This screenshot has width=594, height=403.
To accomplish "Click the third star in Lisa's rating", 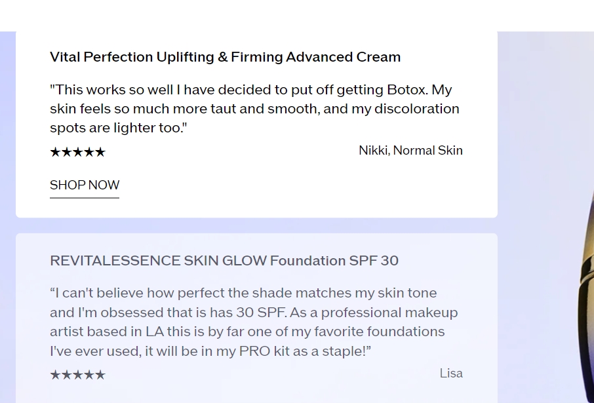I will (77, 375).
